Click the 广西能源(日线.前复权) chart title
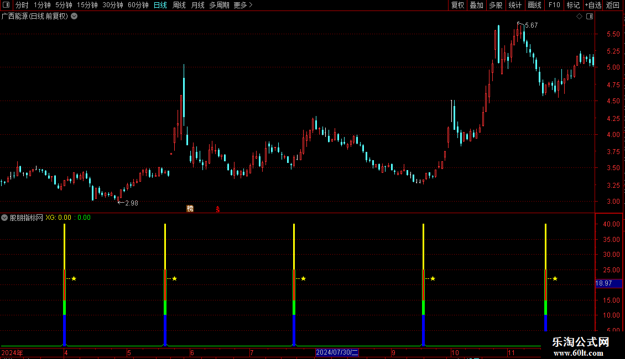 point(35,17)
